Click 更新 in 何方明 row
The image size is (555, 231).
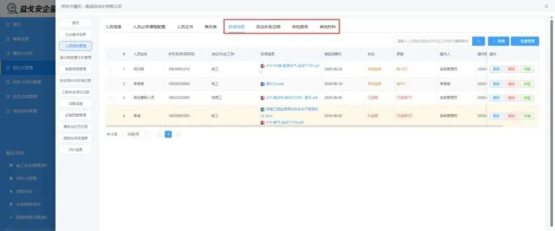click(496, 69)
